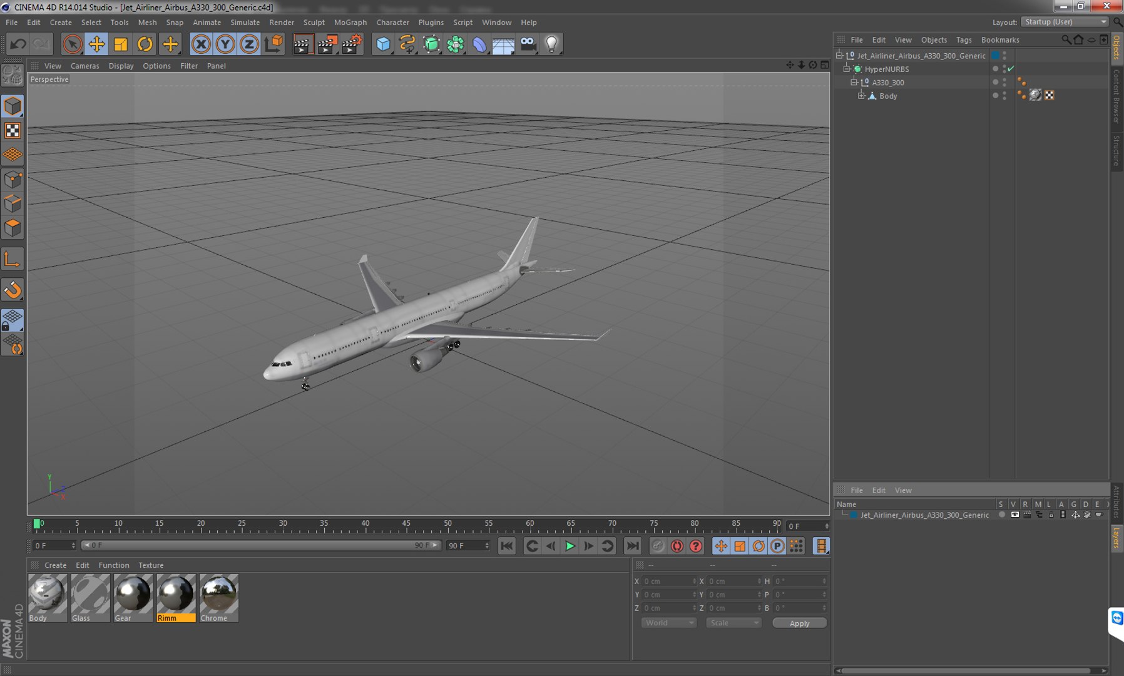The height and width of the screenshot is (676, 1124).
Task: Toggle HyperNURBS enabled green checkmark
Action: pos(1011,69)
